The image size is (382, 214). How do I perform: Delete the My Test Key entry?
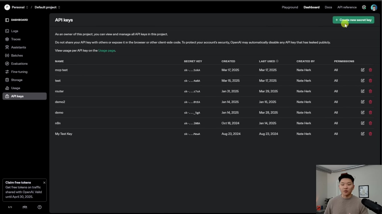tap(370, 134)
